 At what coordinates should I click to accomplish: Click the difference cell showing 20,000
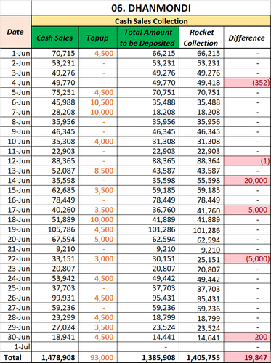[247, 181]
